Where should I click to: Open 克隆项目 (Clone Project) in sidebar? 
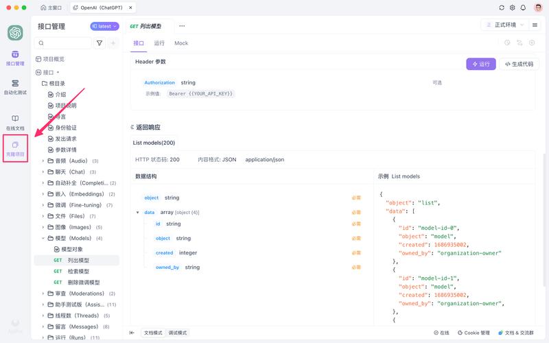[x=15, y=148]
